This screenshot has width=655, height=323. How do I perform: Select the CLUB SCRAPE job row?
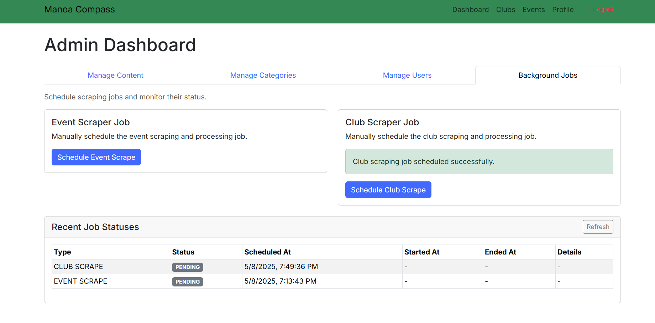point(332,267)
